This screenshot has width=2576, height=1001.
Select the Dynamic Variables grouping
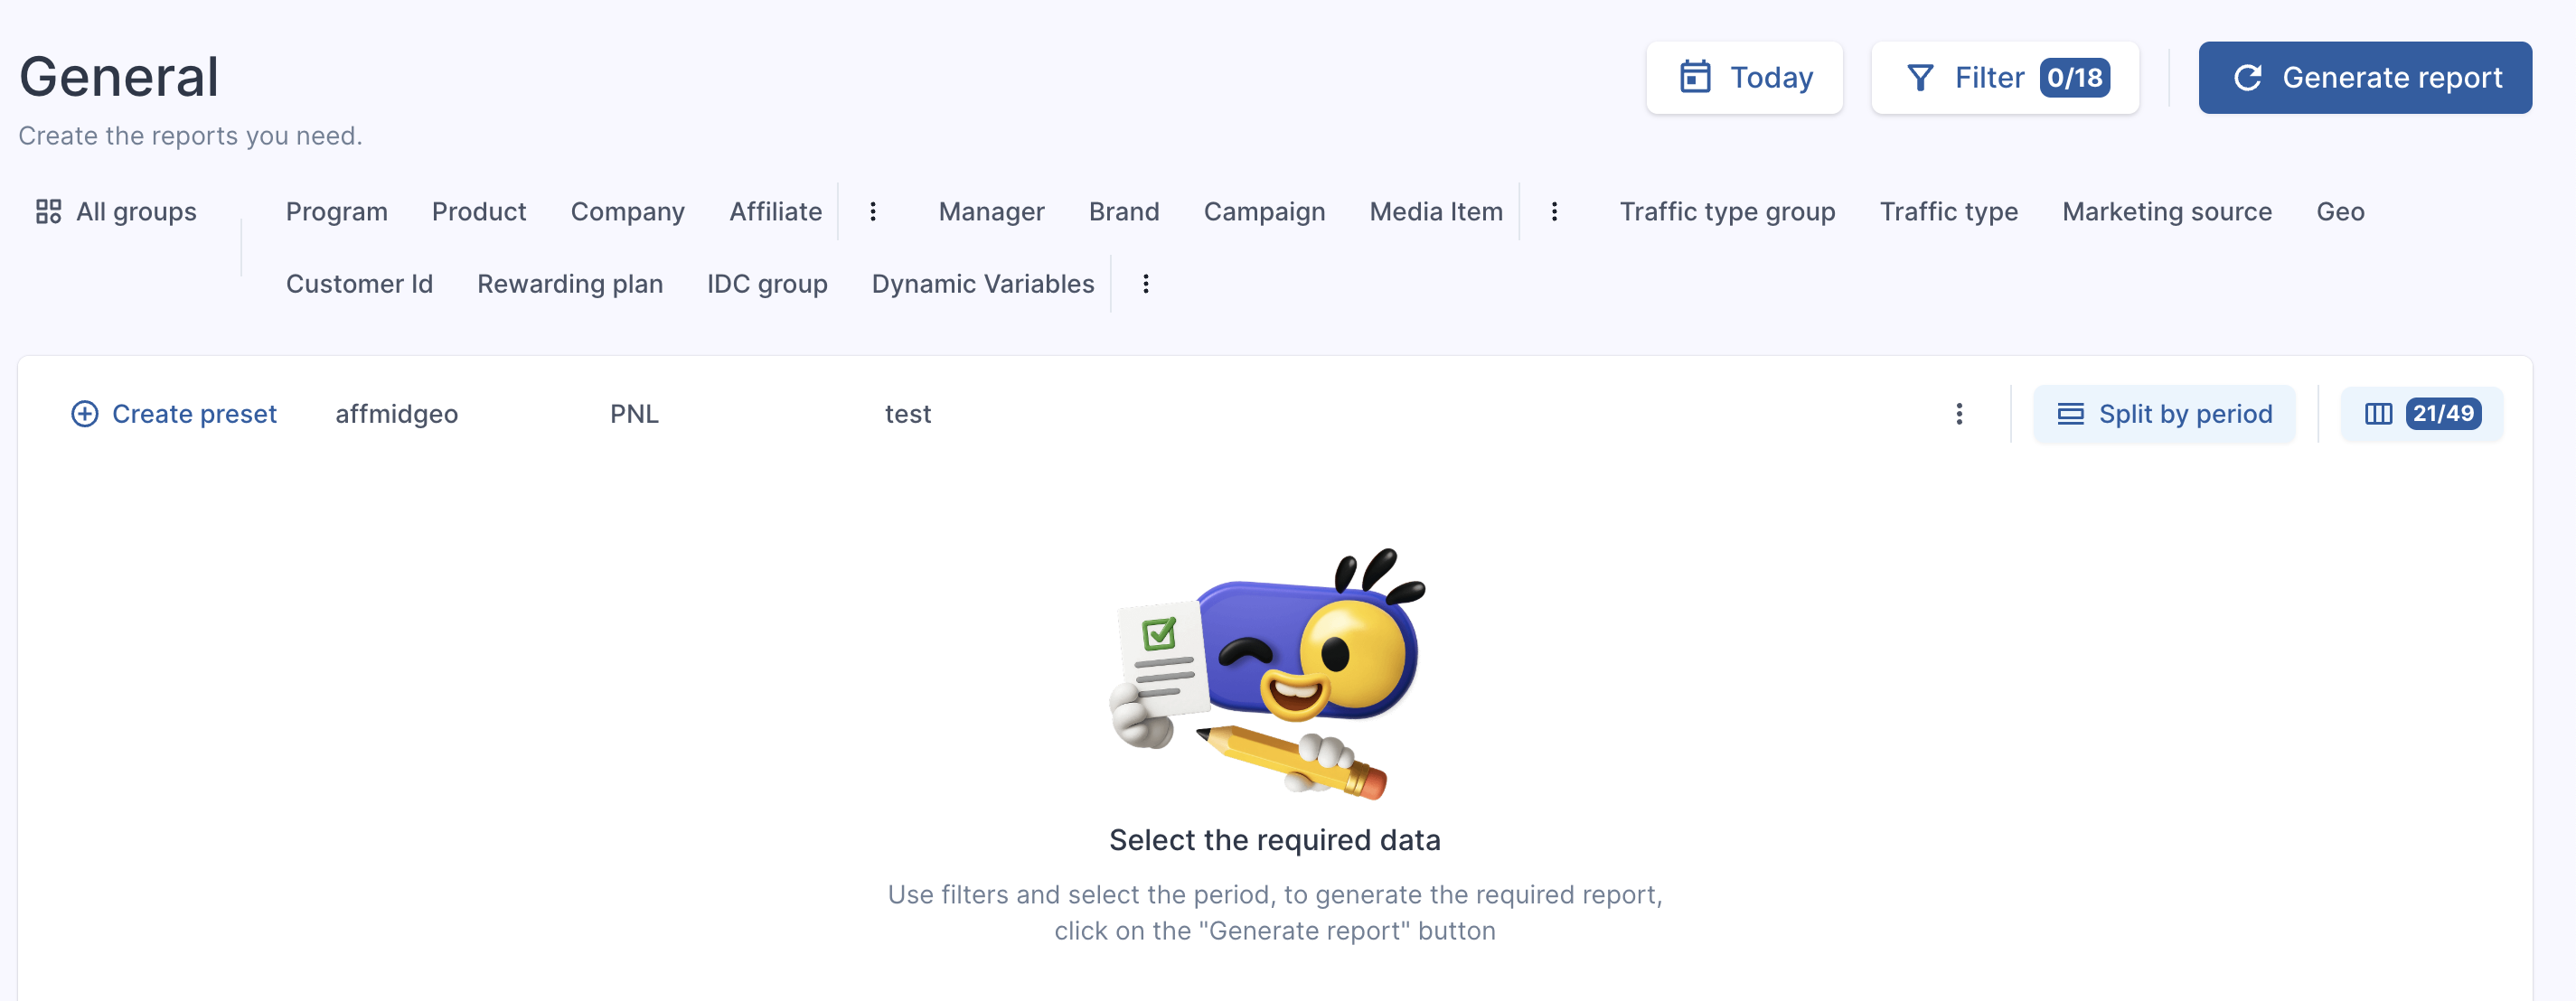click(983, 283)
